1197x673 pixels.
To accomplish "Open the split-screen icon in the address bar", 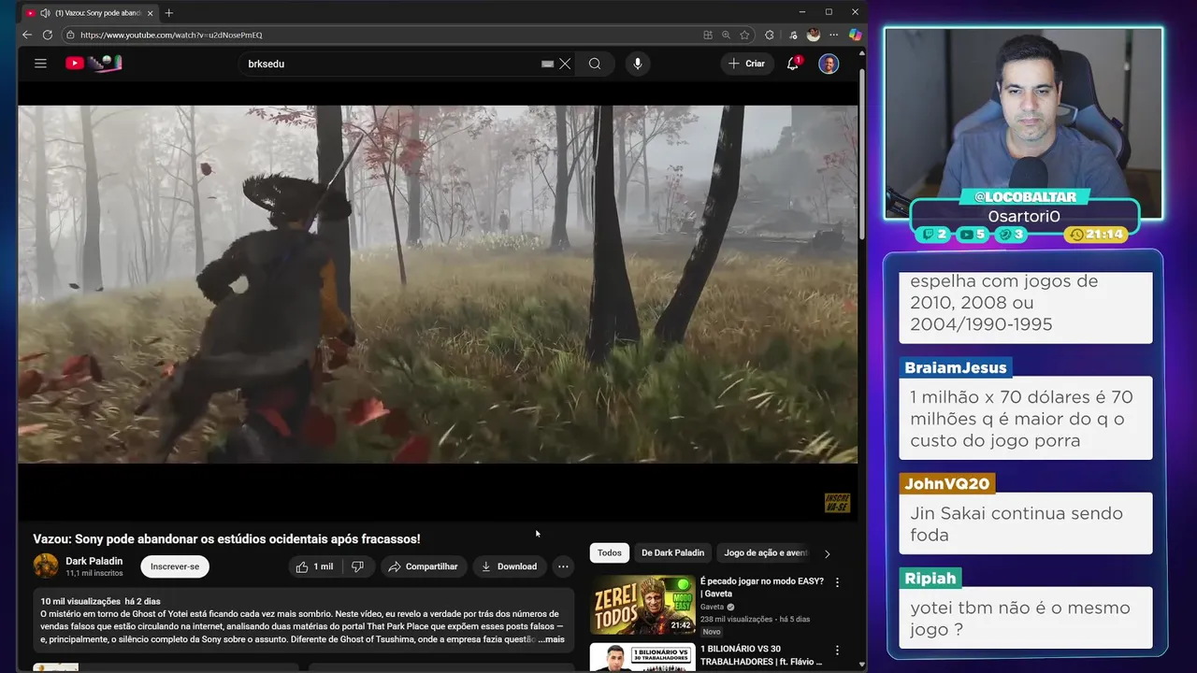I will pos(708,35).
